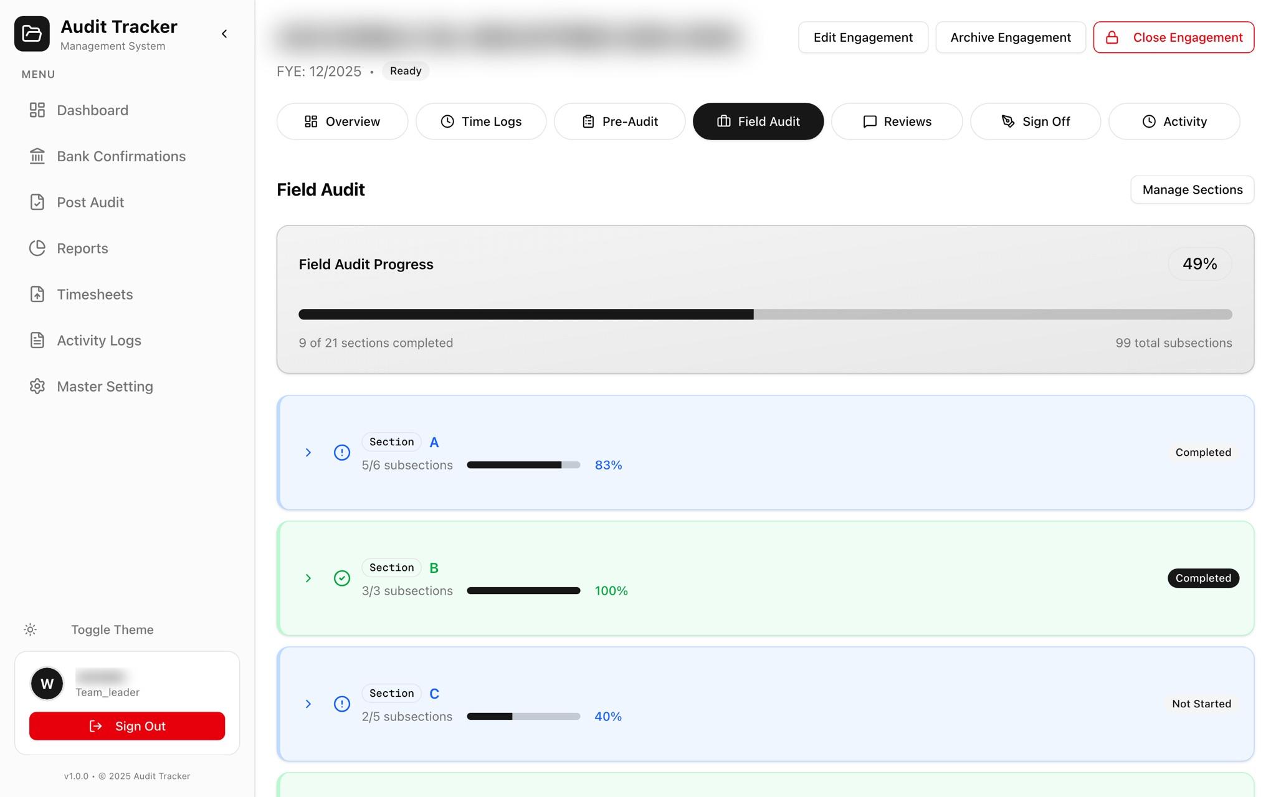Click the Sign Out button
Viewport: 1276px width, 797px height.
(127, 726)
